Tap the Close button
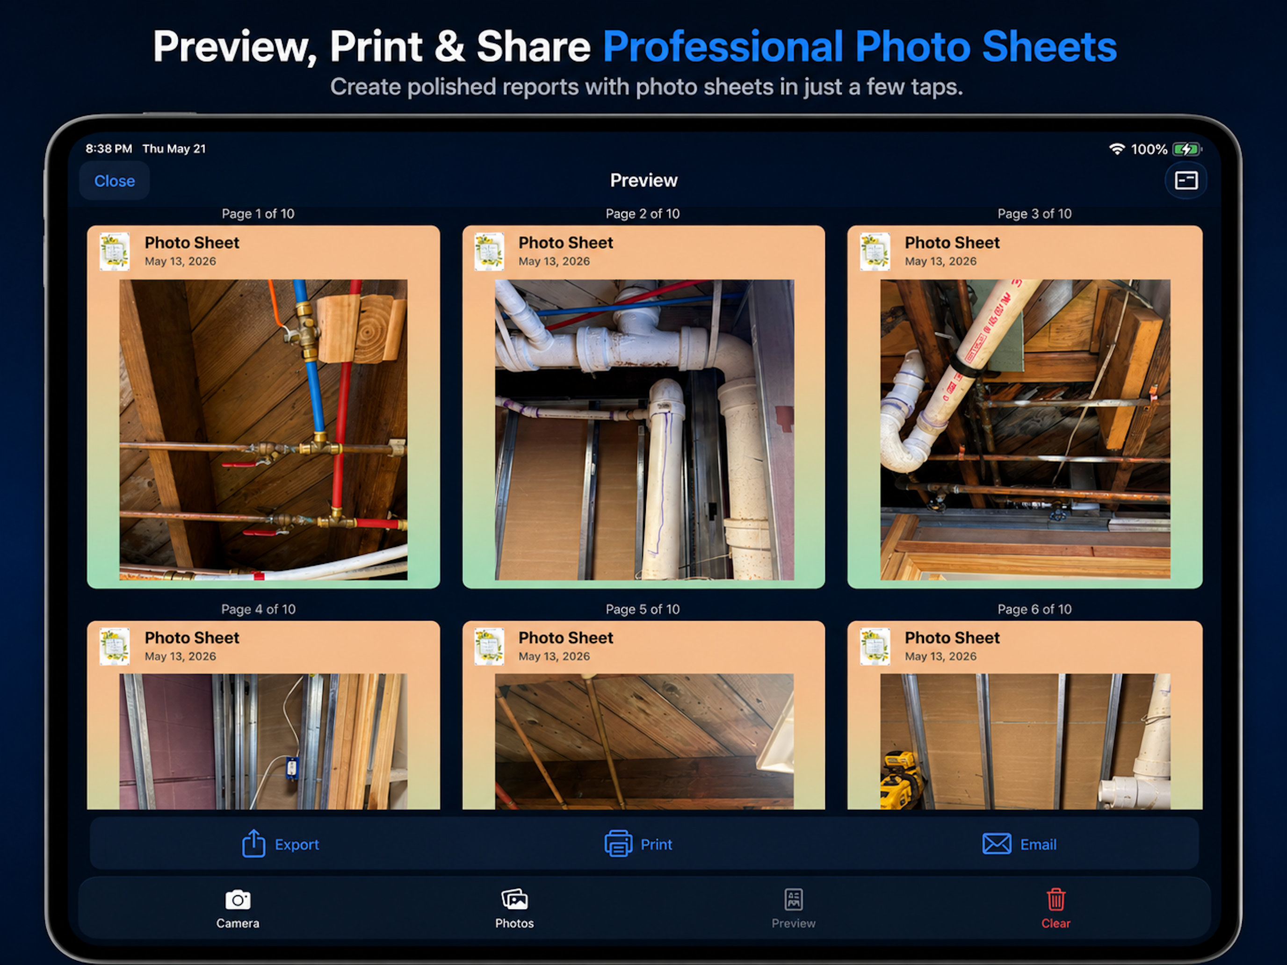Viewport: 1287px width, 965px height. point(115,181)
